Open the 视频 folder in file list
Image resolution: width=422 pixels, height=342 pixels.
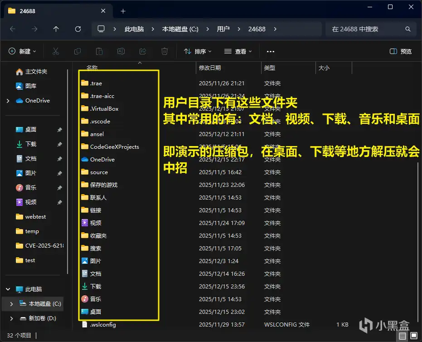(95, 223)
